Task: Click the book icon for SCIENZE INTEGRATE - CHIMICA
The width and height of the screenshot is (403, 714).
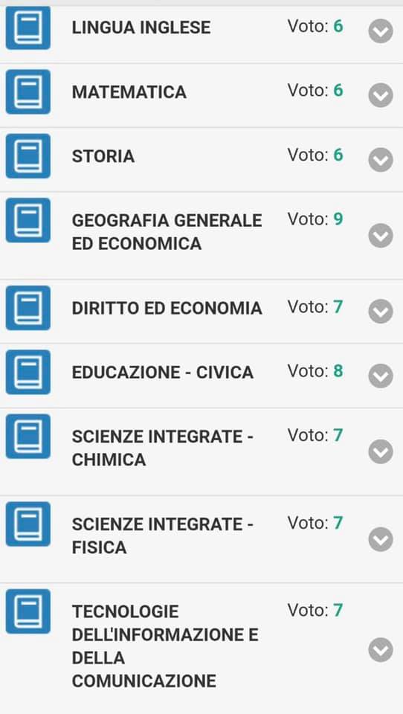Action: click(x=28, y=437)
